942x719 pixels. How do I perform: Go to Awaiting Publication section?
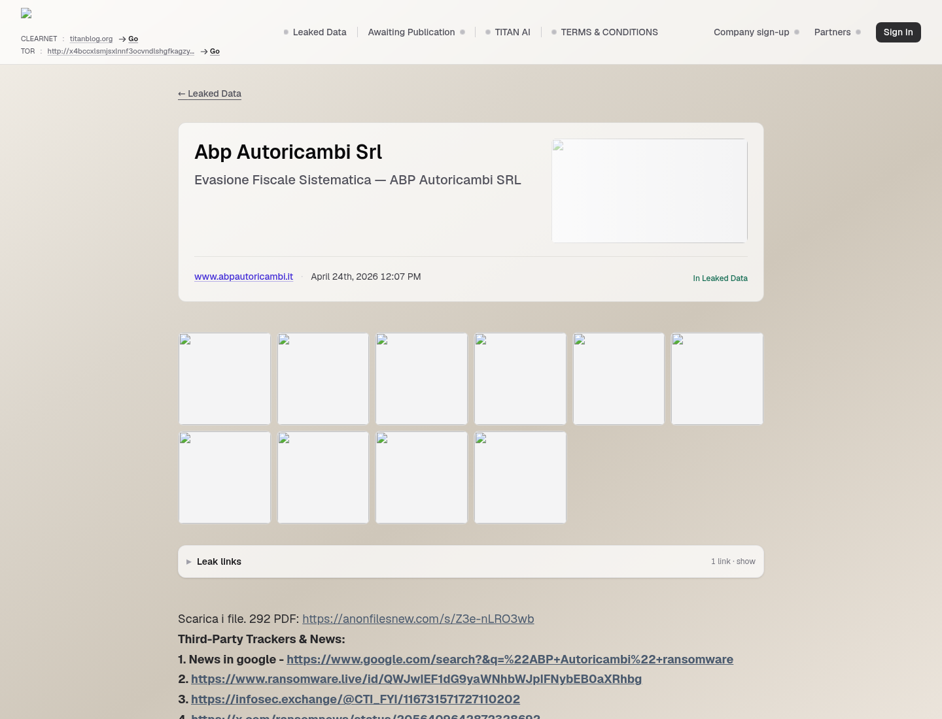(x=416, y=32)
